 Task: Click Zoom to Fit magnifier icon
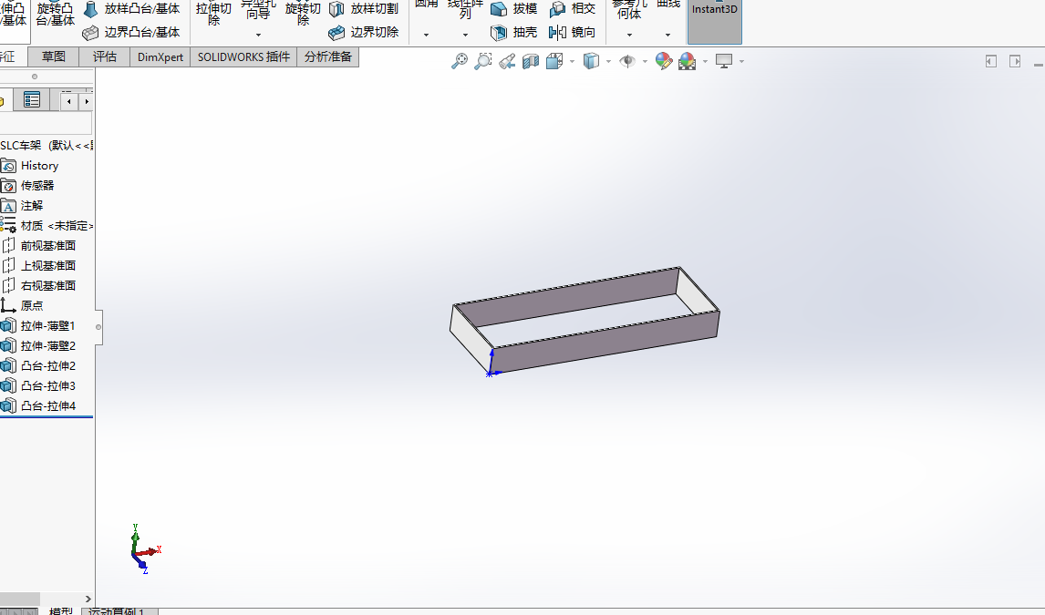[460, 61]
